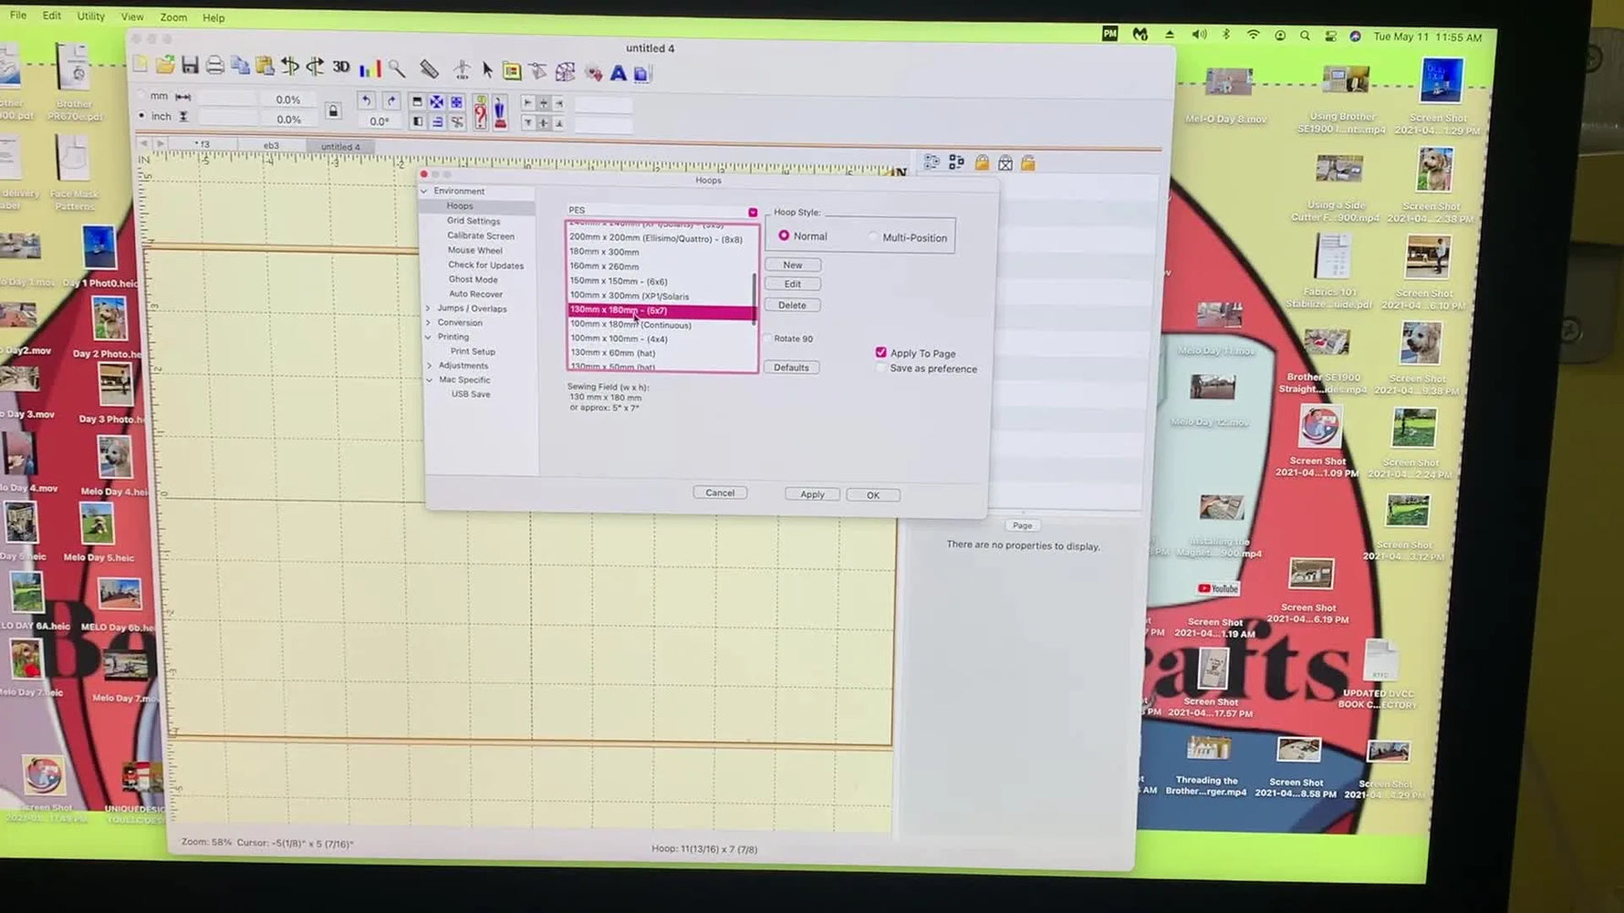
Task: Uncheck the Apply To Page checkbox
Action: (880, 352)
